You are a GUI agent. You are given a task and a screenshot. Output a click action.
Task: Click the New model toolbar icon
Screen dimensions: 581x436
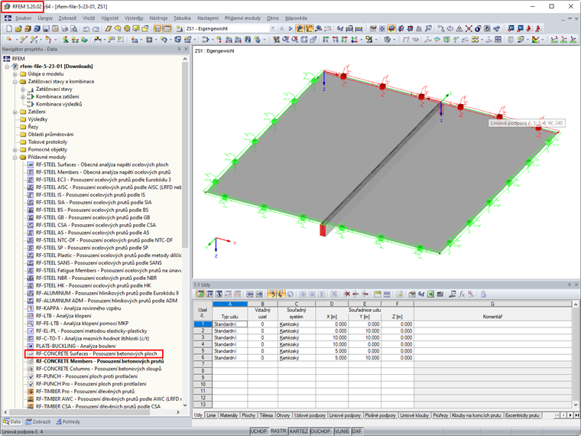pyautogui.click(x=9, y=28)
